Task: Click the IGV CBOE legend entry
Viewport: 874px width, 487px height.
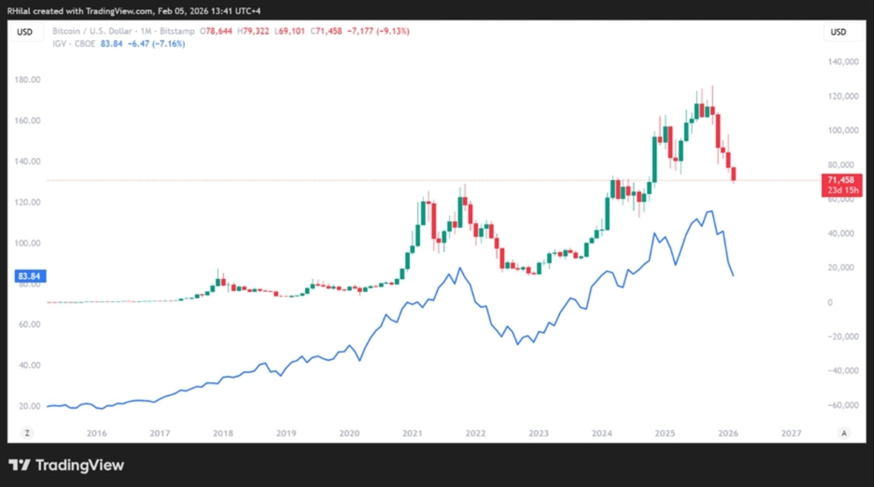Action: 73,44
